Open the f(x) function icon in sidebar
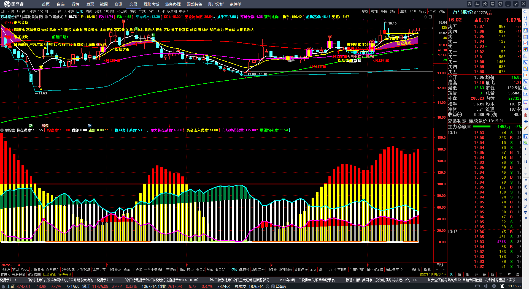 click(x=526, y=88)
